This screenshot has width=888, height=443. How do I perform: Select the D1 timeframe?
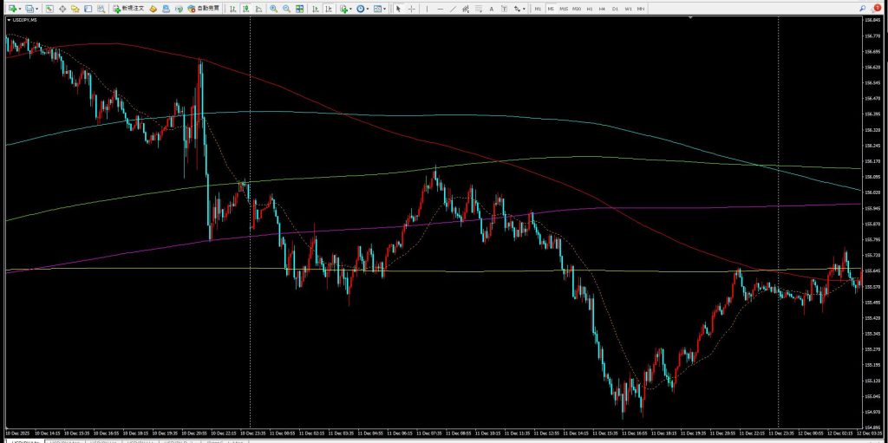[615, 9]
